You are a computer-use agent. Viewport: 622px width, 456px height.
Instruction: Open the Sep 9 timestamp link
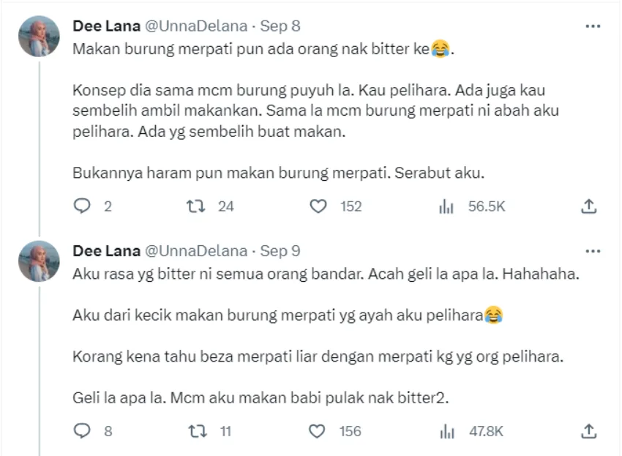(281, 251)
